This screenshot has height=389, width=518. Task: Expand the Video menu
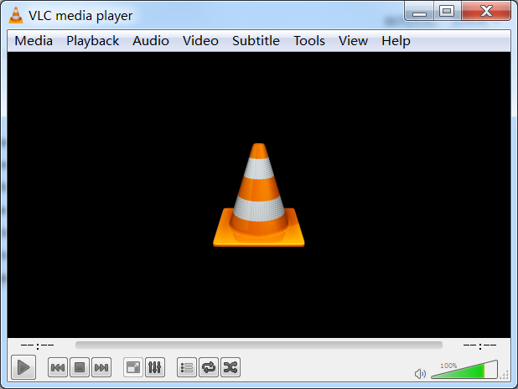(x=200, y=41)
